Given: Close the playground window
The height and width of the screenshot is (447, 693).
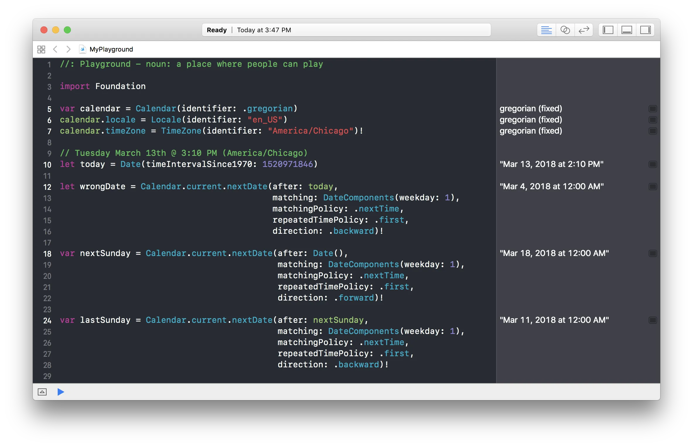Looking at the screenshot, I should click(x=44, y=30).
